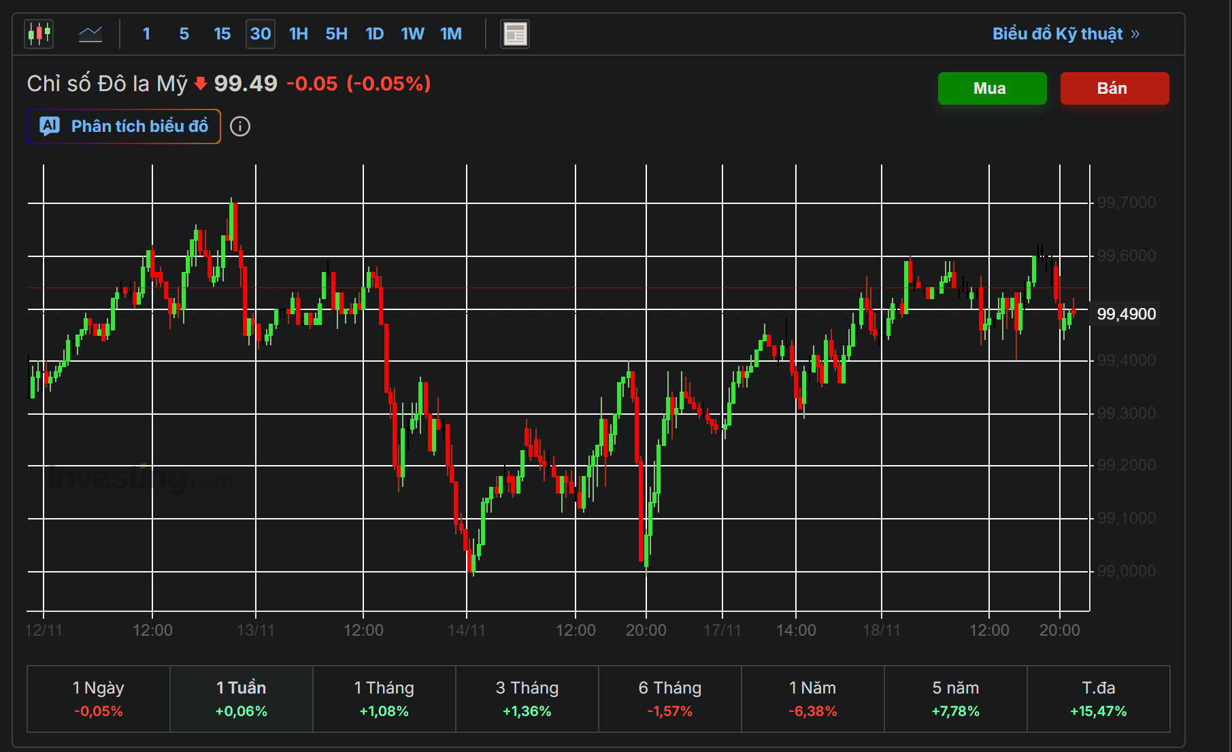Viewport: 1232px width, 752px height.
Task: Open the 1 Tháng range tab
Action: (x=384, y=698)
